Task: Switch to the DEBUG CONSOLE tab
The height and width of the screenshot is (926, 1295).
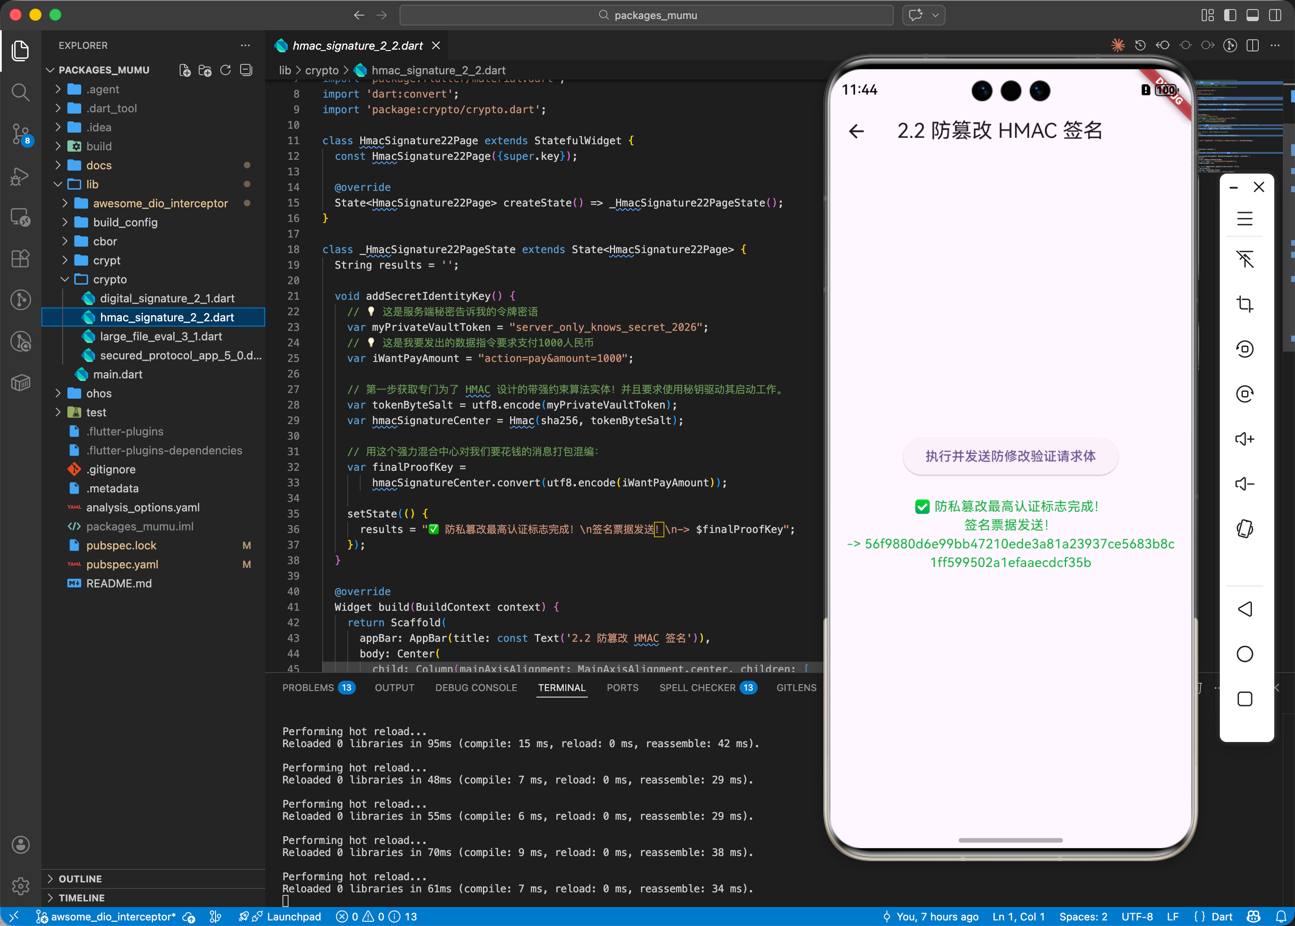Action: tap(476, 688)
